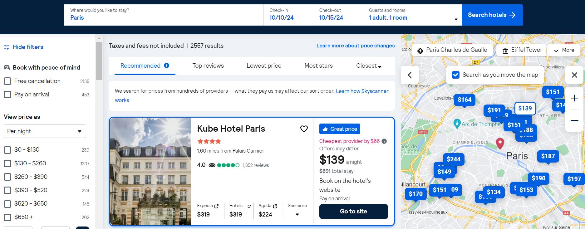The image size is (585, 229).
Task: Check the $0 - $130 price range
Action: (7, 150)
